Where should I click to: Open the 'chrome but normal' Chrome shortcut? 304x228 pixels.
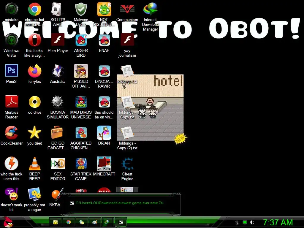34,9
